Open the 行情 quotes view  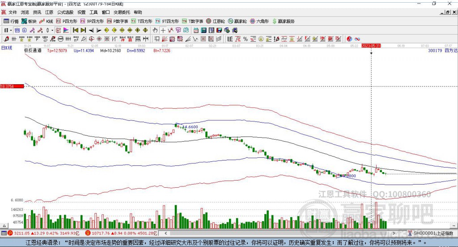click(x=11, y=21)
